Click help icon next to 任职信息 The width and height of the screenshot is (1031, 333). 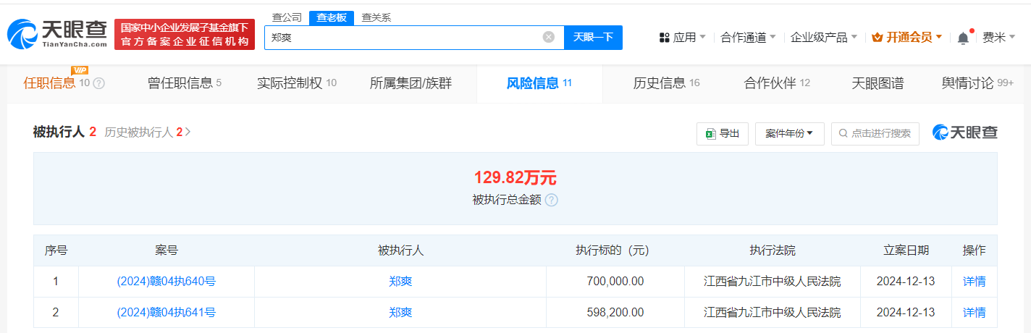click(x=99, y=83)
